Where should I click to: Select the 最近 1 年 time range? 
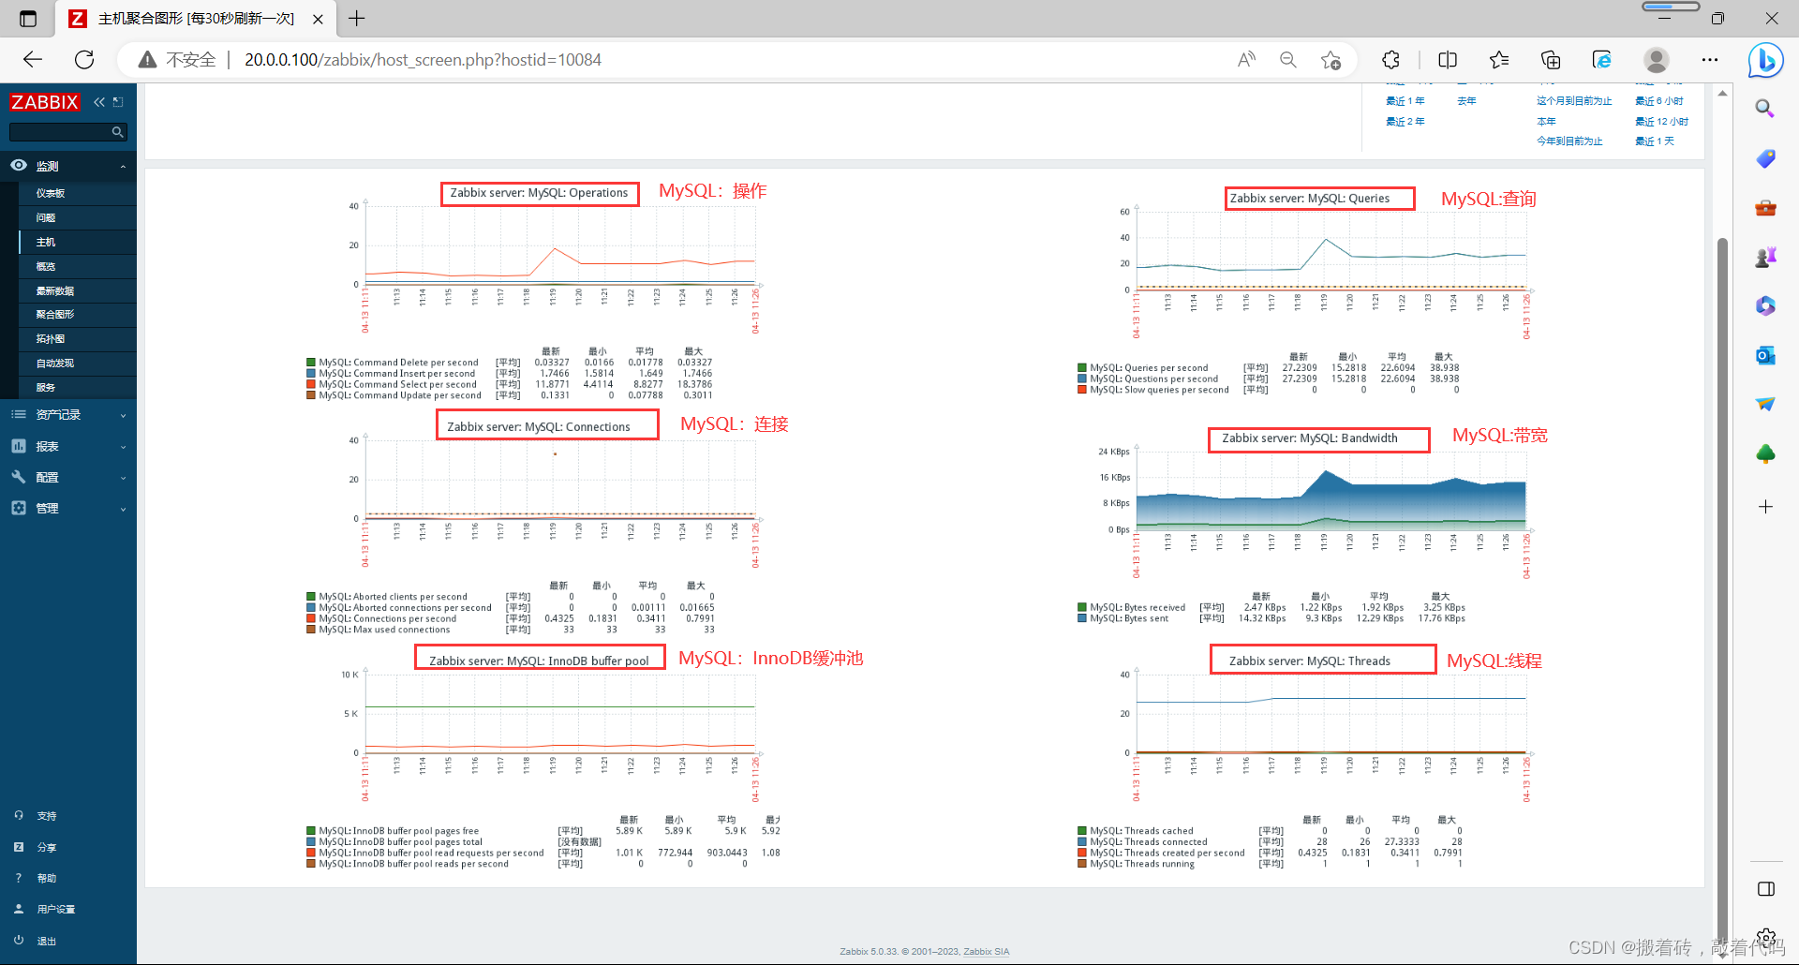[x=1405, y=101]
